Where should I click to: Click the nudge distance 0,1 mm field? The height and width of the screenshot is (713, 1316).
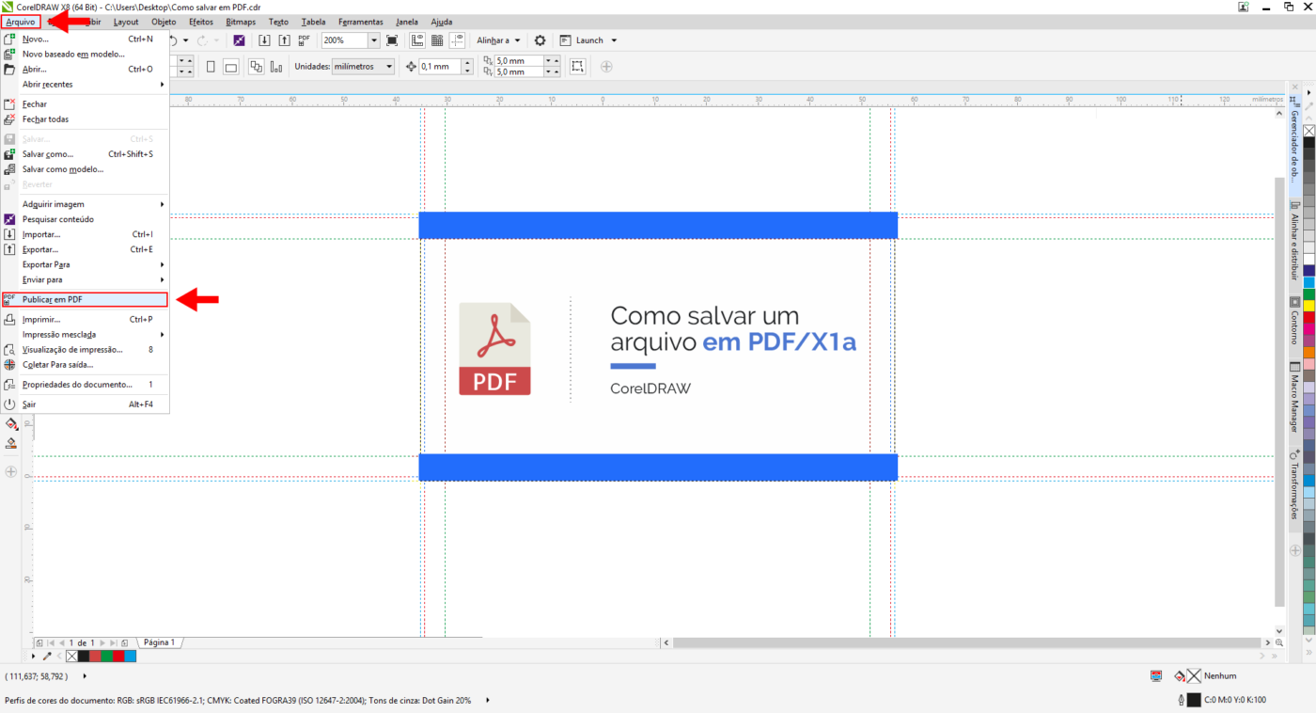(x=440, y=67)
